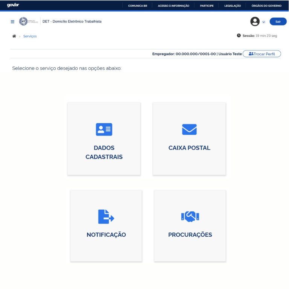Open PARTICIPE in top bar

click(x=207, y=6)
